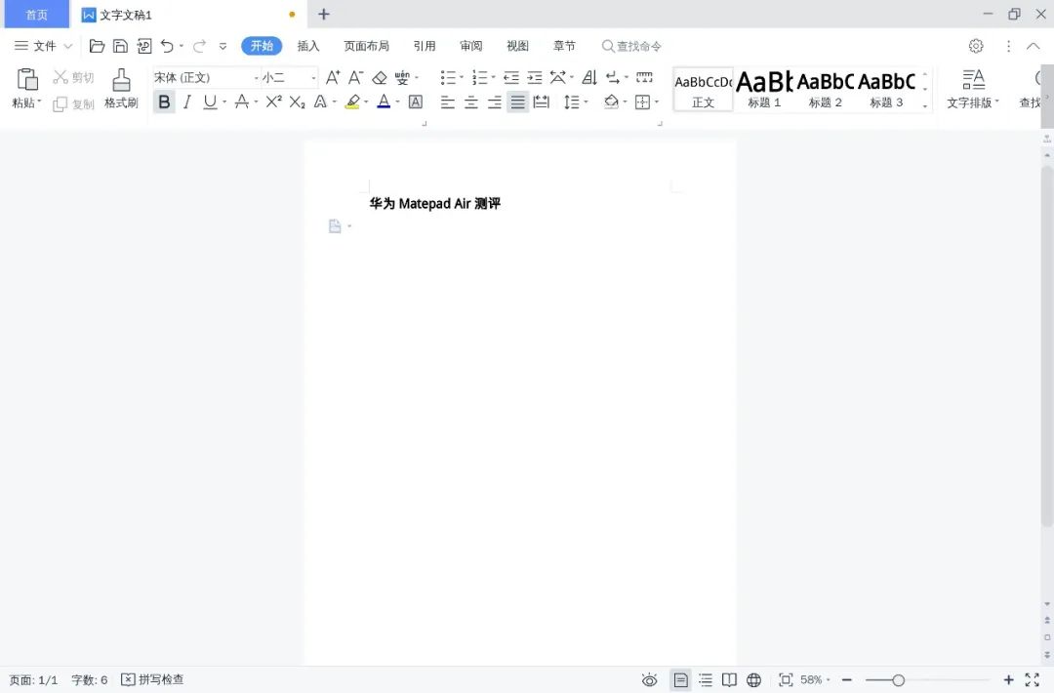
Task: Open the 插入 ribbon tab
Action: click(308, 46)
